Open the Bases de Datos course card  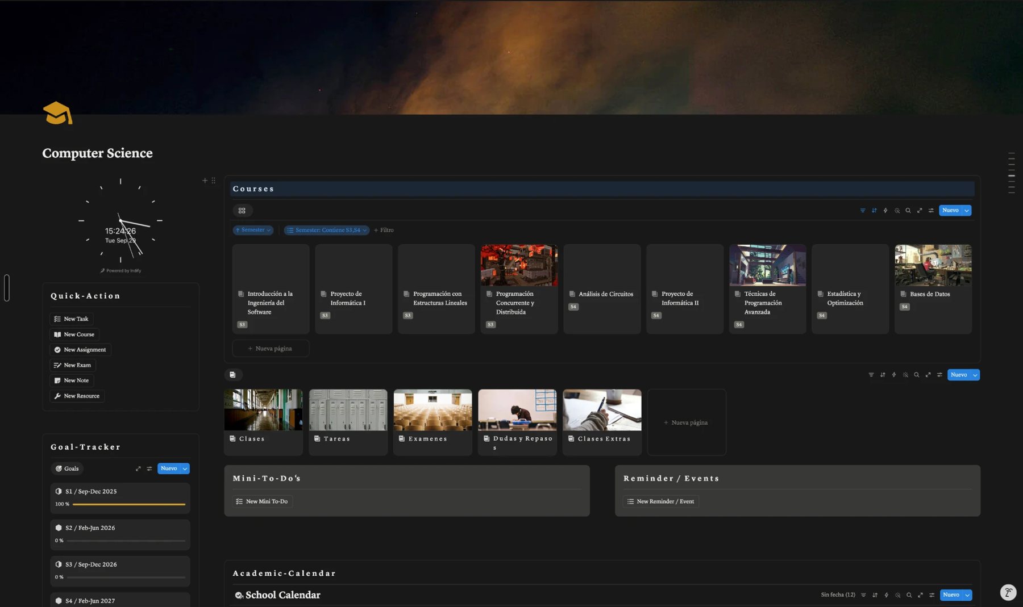(x=933, y=289)
